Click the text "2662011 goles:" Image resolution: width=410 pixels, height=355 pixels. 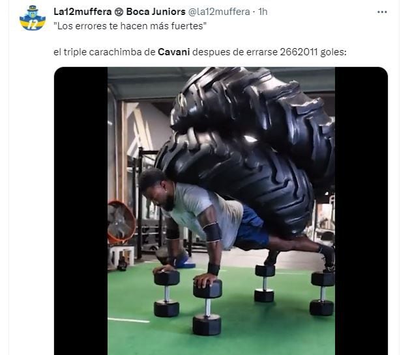tap(314, 52)
